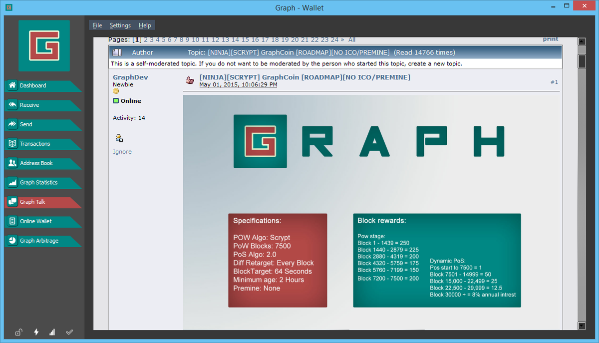Image resolution: width=599 pixels, height=343 pixels.
Task: Click the view profile icon under Activity
Action: pyautogui.click(x=119, y=138)
